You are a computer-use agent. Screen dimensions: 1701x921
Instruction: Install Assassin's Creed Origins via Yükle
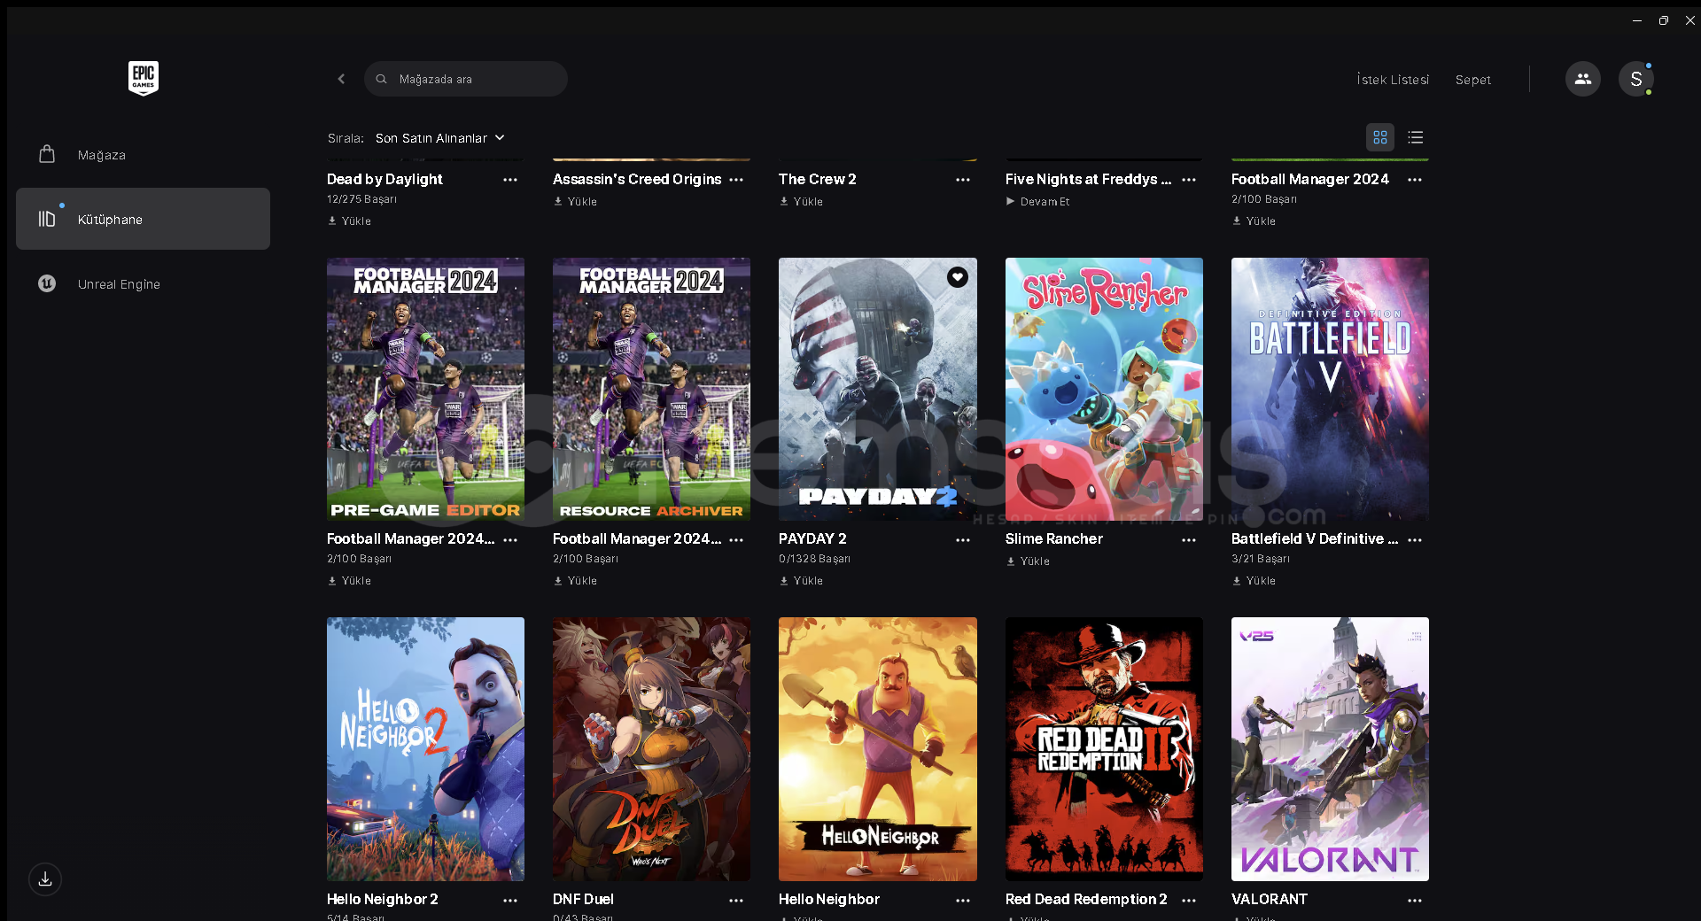[x=576, y=202]
